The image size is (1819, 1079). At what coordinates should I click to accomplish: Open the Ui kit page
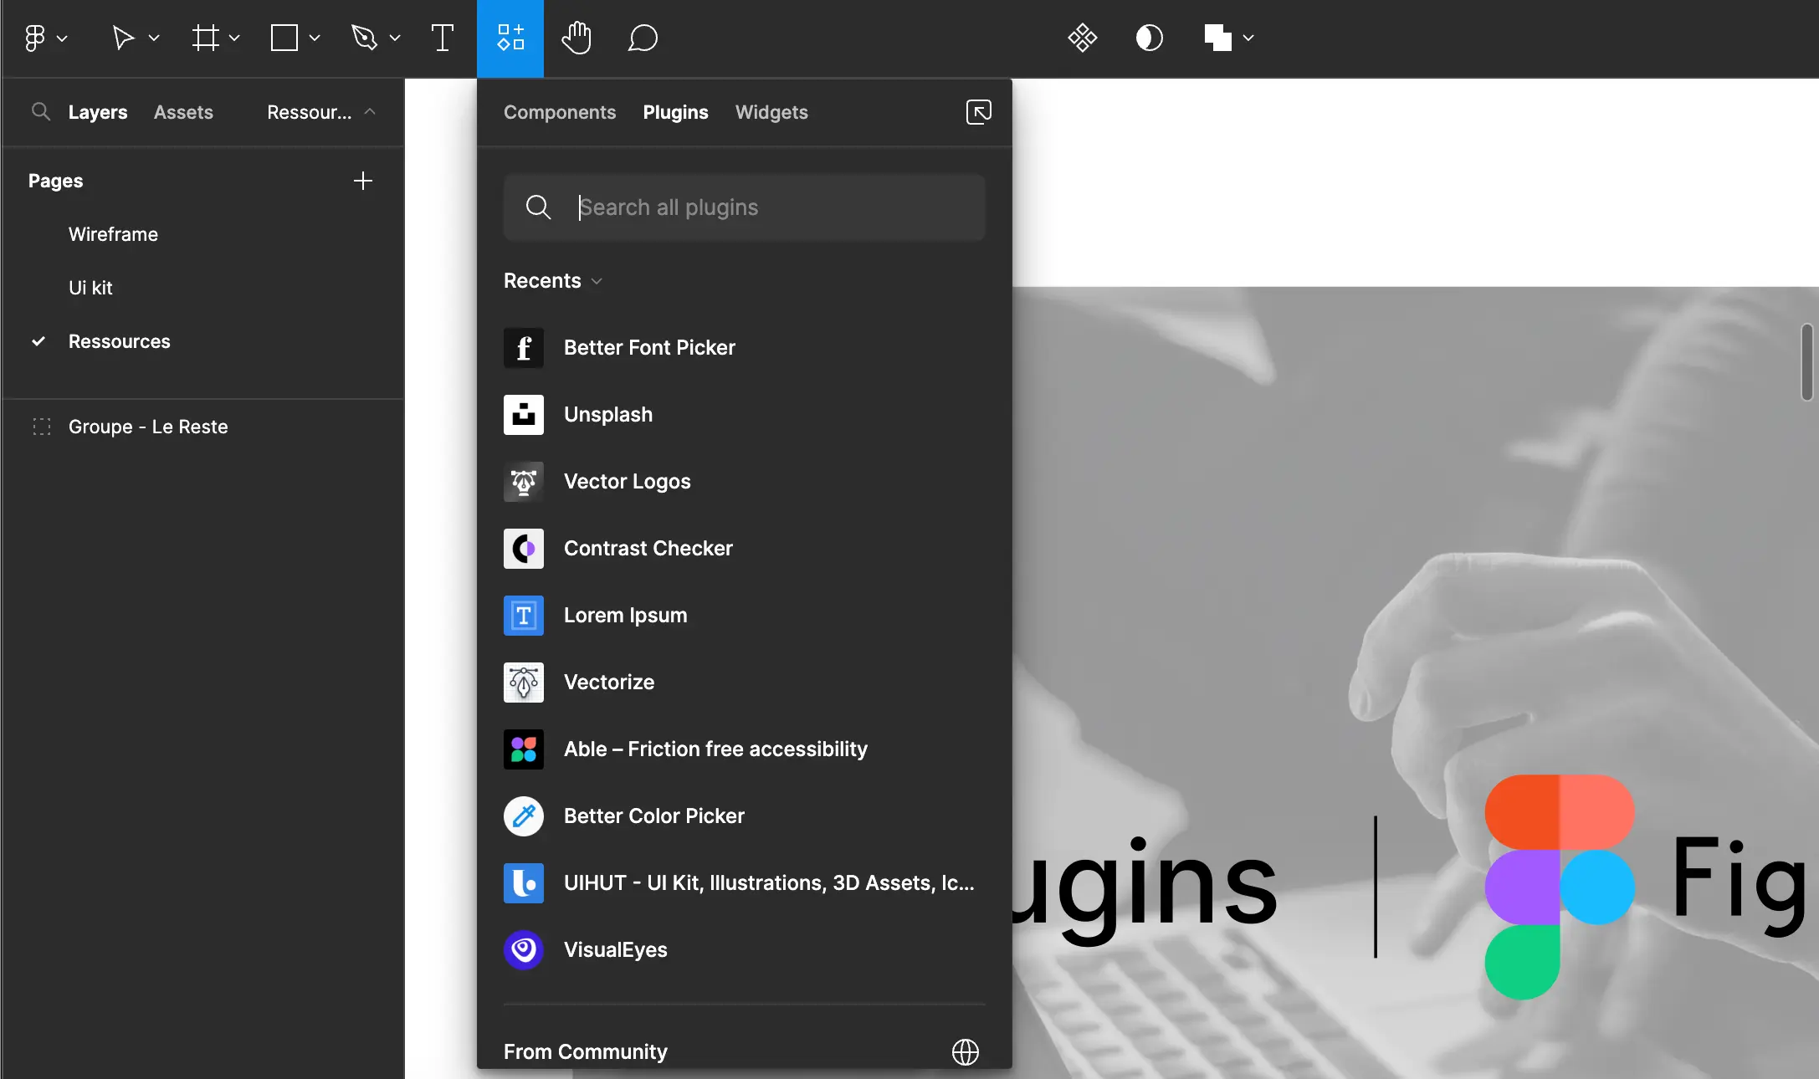[90, 288]
